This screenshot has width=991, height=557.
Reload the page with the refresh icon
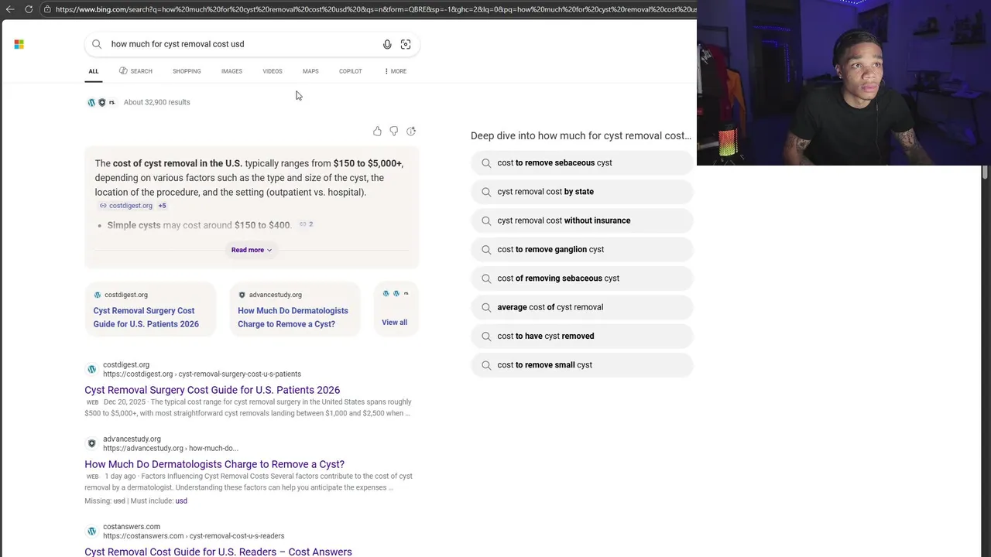tap(29, 9)
